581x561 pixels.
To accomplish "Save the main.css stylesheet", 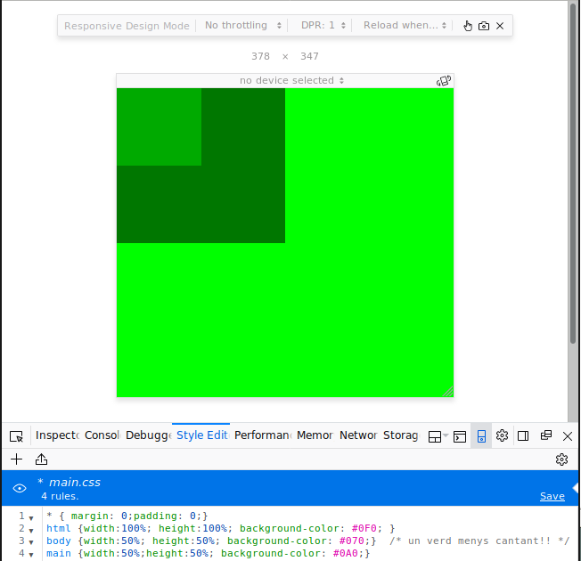I will (x=552, y=496).
